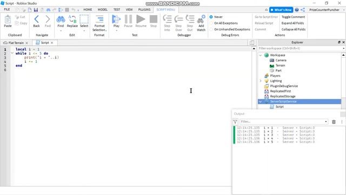Collapse the while loop code fold
Screen dimensions: 346x195
[x=12, y=53]
